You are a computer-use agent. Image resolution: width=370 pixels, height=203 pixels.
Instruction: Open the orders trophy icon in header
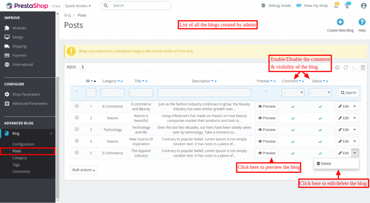(347, 6)
